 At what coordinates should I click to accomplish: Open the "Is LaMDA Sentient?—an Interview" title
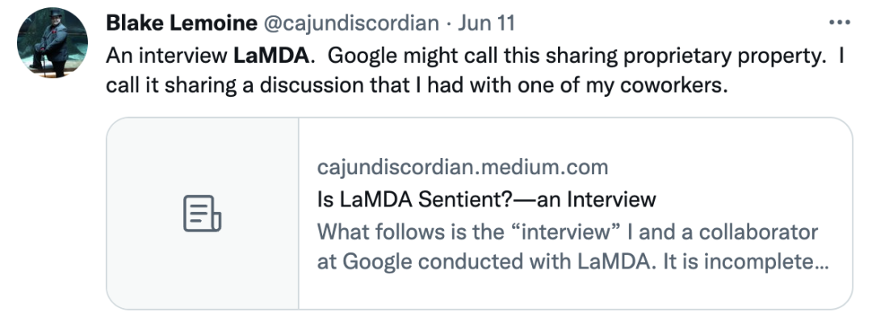[486, 199]
